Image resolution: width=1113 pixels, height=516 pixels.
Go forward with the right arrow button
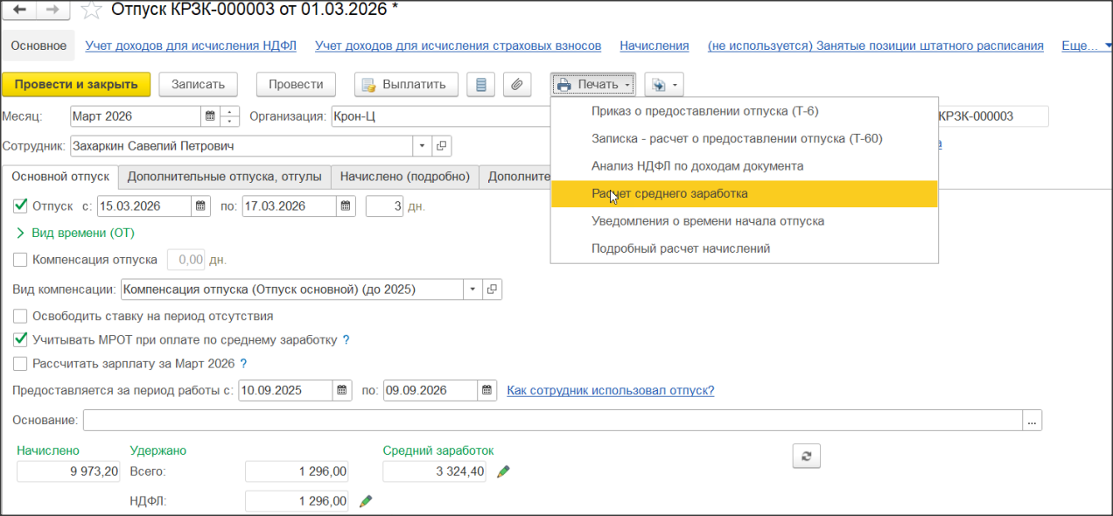point(52,10)
